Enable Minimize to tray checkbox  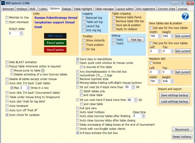point(7,18)
